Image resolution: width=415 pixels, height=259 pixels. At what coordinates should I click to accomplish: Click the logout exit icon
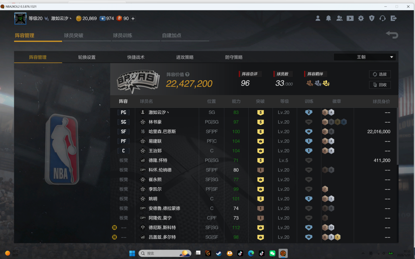point(393,18)
